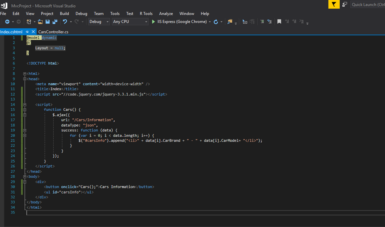385x227 pixels.
Task: Collapse the <script> block on line 14
Action: click(x=25, y=105)
